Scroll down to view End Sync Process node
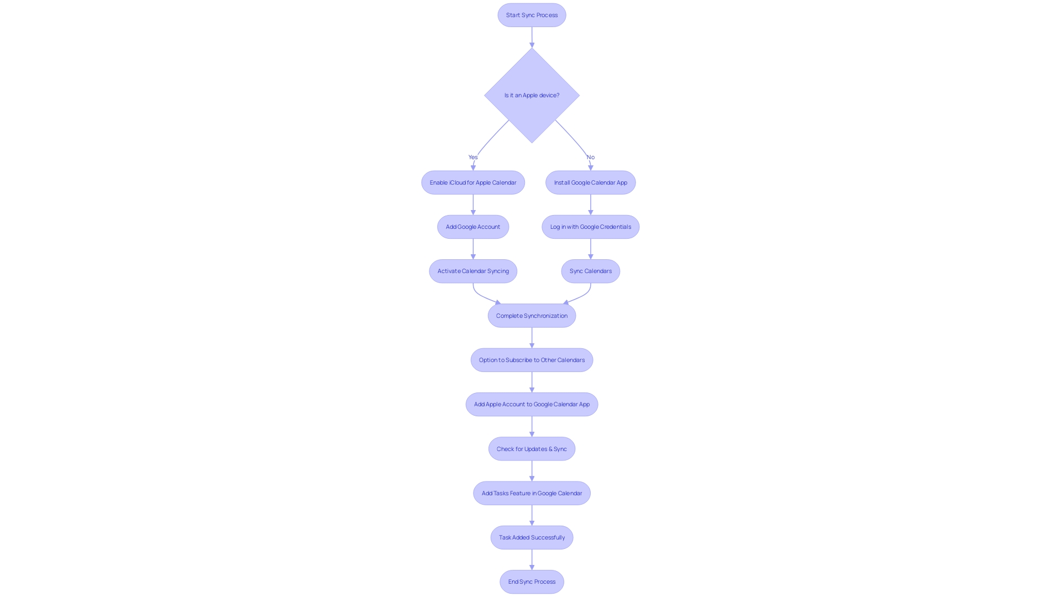Viewport: 1061px width, 597px height. coord(531,581)
